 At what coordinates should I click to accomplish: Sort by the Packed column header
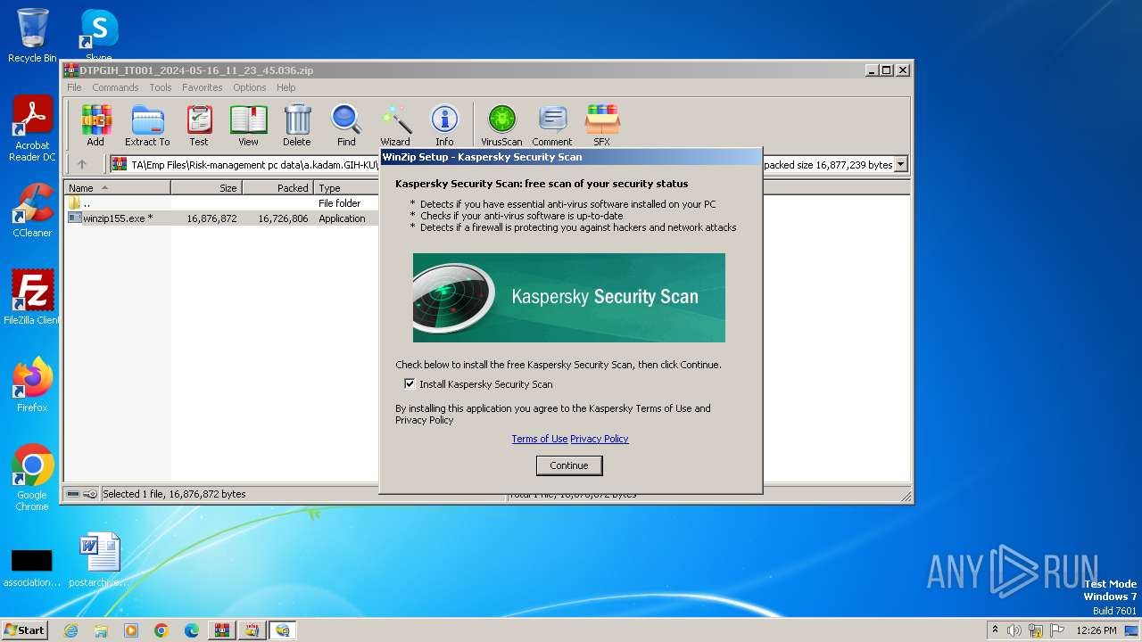tap(278, 188)
